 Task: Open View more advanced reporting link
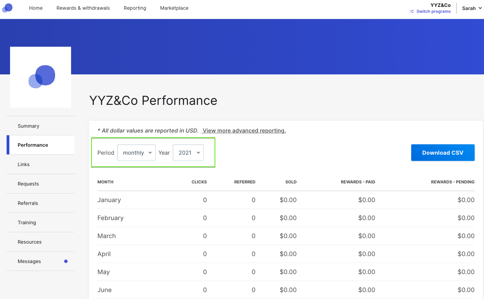coord(244,130)
